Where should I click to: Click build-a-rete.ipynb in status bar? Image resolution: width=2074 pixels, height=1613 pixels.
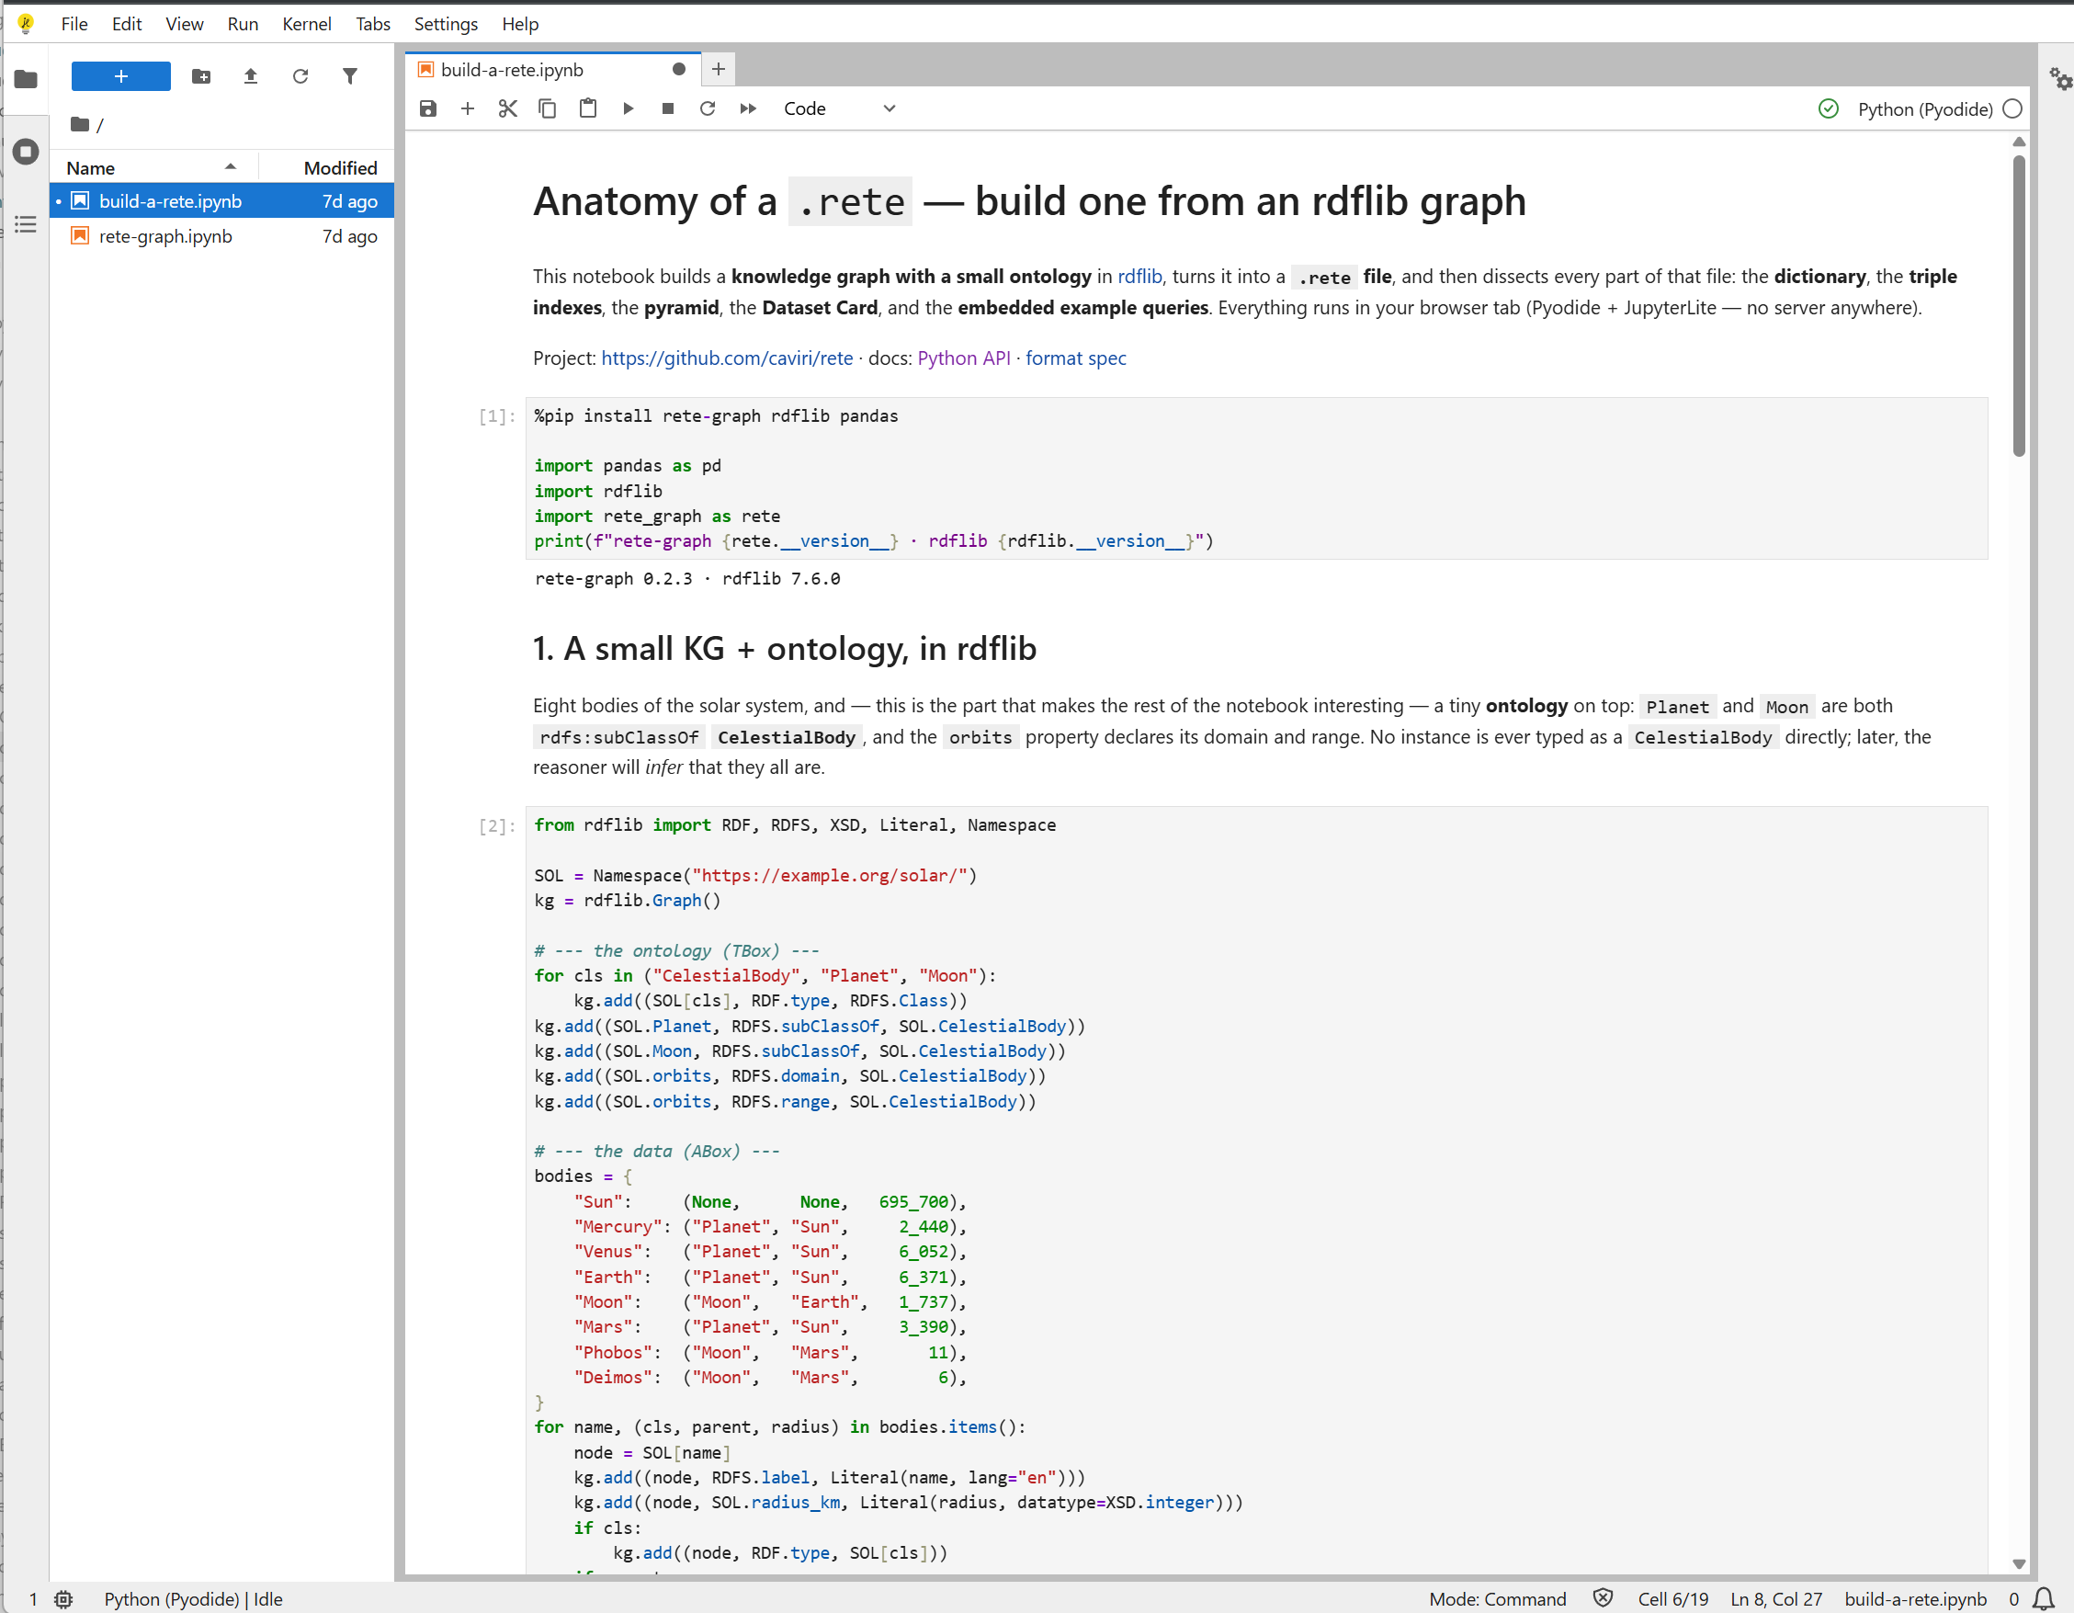click(x=1914, y=1598)
